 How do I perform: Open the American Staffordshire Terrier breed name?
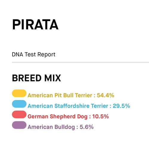(x=68, y=106)
